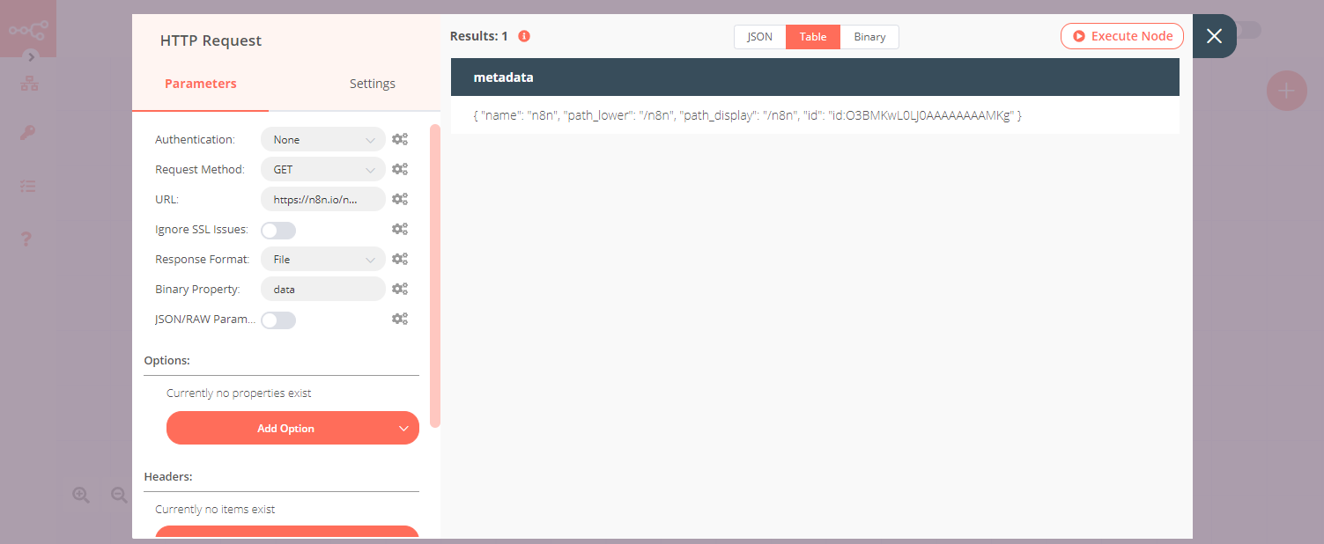Viewport: 1324px width, 544px height.
Task: Click the n8n logo icon
Action: [x=27, y=27]
